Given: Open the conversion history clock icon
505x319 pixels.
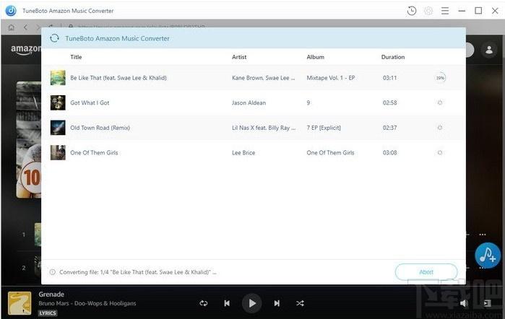Looking at the screenshot, I should [x=411, y=11].
